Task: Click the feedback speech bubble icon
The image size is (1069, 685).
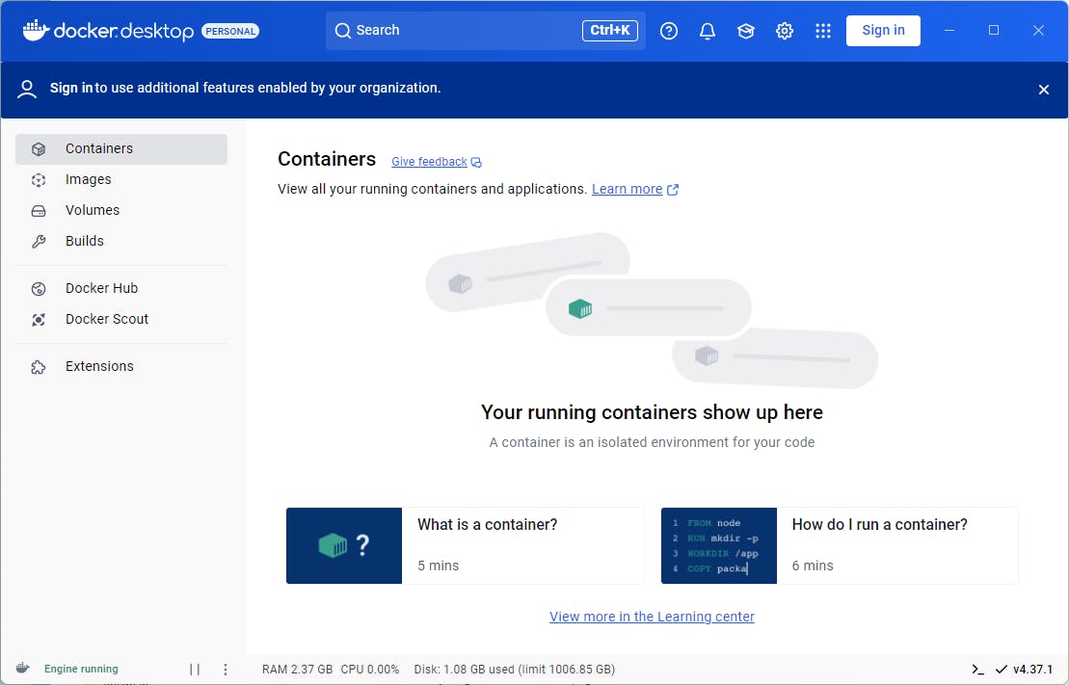Action: click(476, 162)
